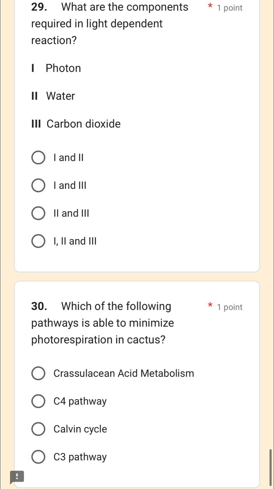Click the '1 point' label for question 30
This screenshot has height=489, width=274.
[x=230, y=307]
